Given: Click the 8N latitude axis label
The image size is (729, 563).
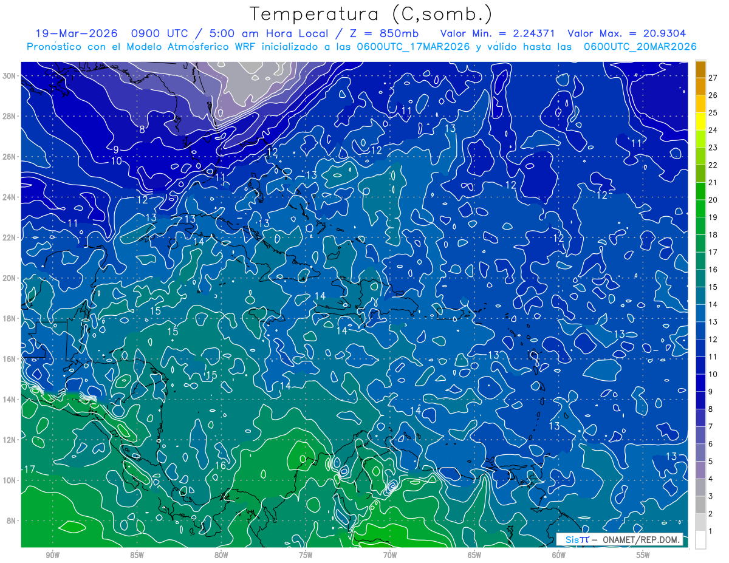Looking at the screenshot, I should (12, 521).
